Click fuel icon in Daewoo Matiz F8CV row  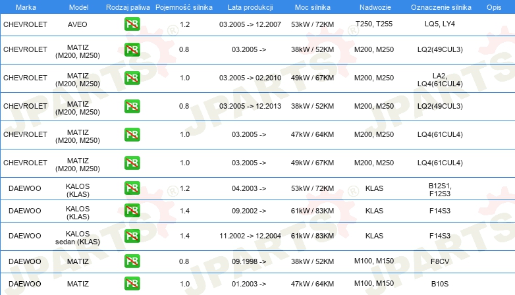(132, 261)
